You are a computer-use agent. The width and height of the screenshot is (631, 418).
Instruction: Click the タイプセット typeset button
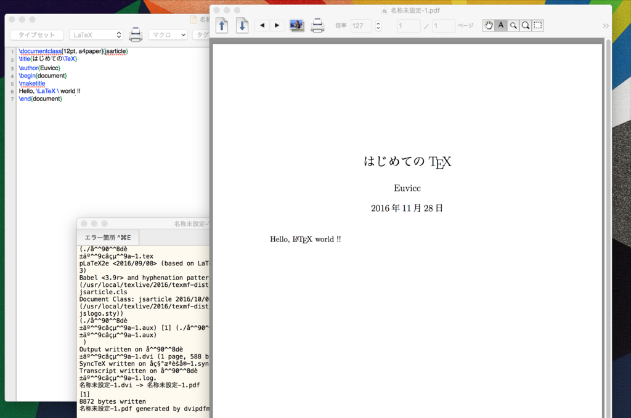click(x=36, y=35)
